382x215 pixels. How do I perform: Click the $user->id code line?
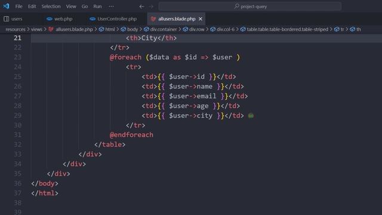pyautogui.click(x=189, y=77)
